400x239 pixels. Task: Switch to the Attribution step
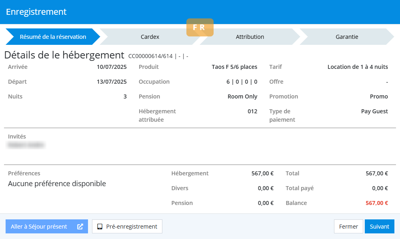click(250, 37)
